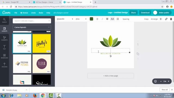Image resolution: width=174 pixels, height=98 pixels.
Task: Click Resize in the top menu
Action: pyautogui.click(x=24, y=13)
